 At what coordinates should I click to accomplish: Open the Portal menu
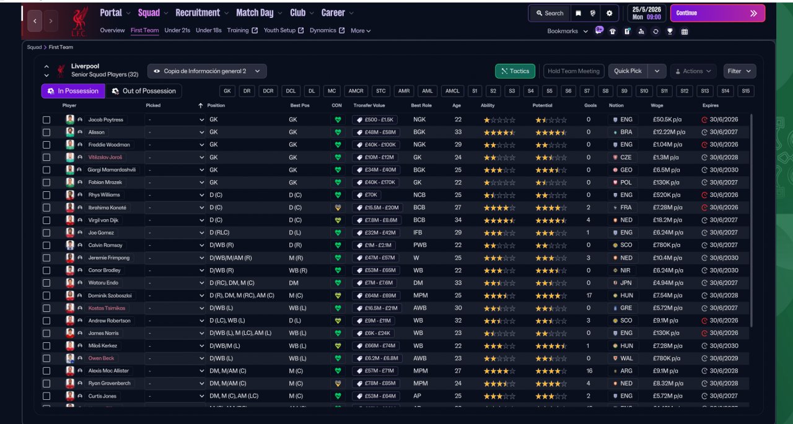[115, 12]
